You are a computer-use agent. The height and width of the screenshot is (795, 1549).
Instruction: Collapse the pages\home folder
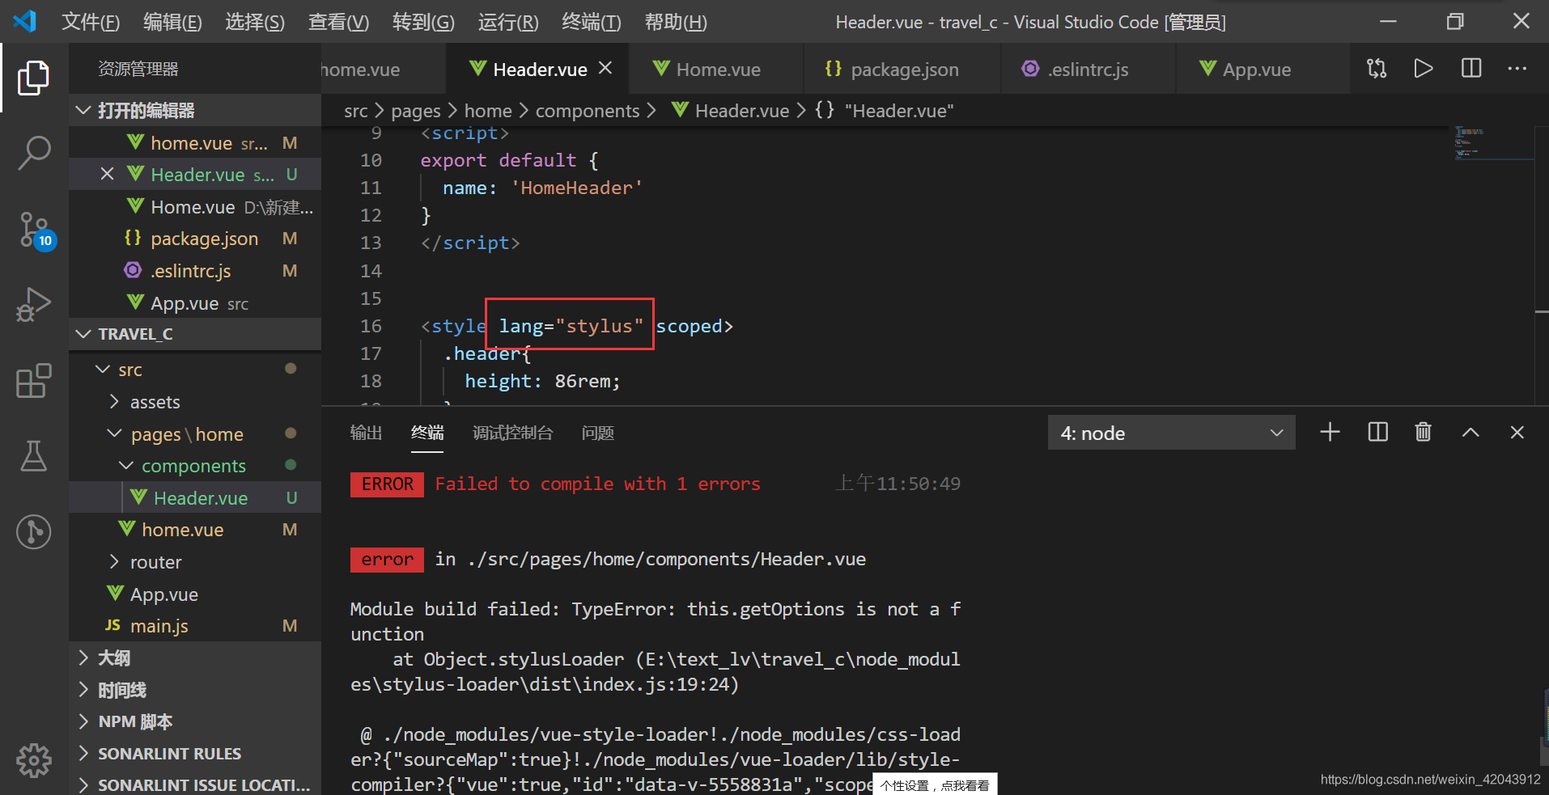115,434
